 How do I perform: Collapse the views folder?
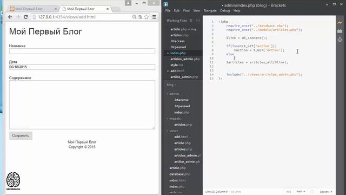[167, 131]
